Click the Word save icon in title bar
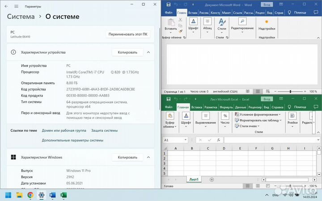 click(x=169, y=4)
